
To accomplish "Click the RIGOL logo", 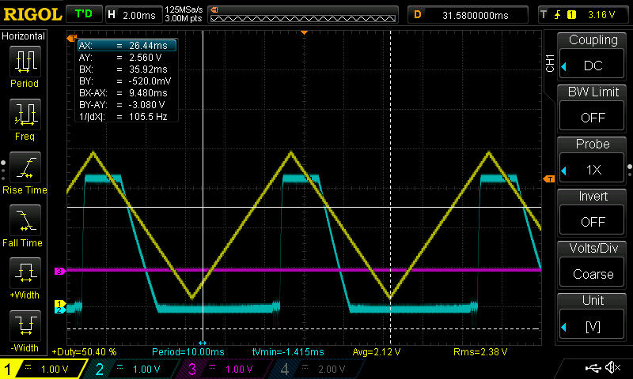I will [x=32, y=14].
